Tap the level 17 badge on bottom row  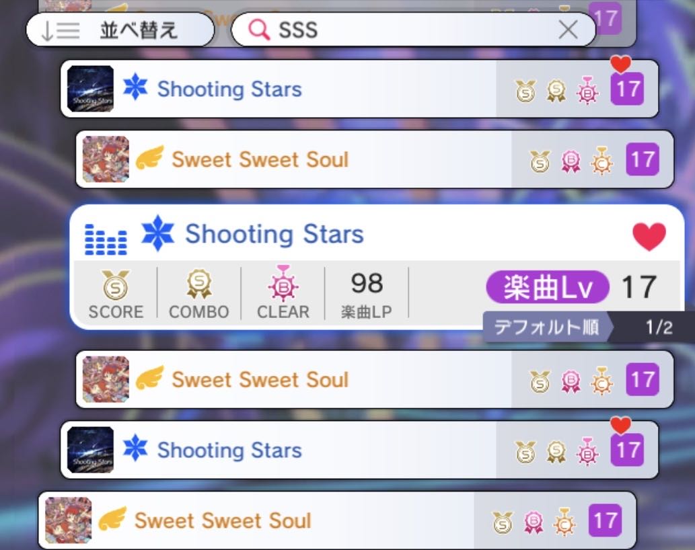[605, 520]
